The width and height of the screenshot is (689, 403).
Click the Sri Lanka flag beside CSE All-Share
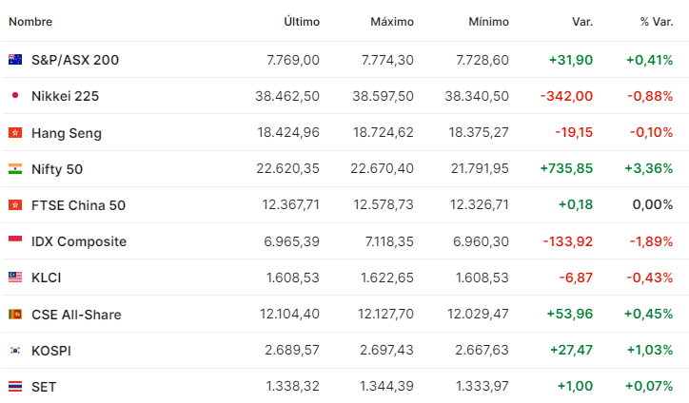[15, 315]
